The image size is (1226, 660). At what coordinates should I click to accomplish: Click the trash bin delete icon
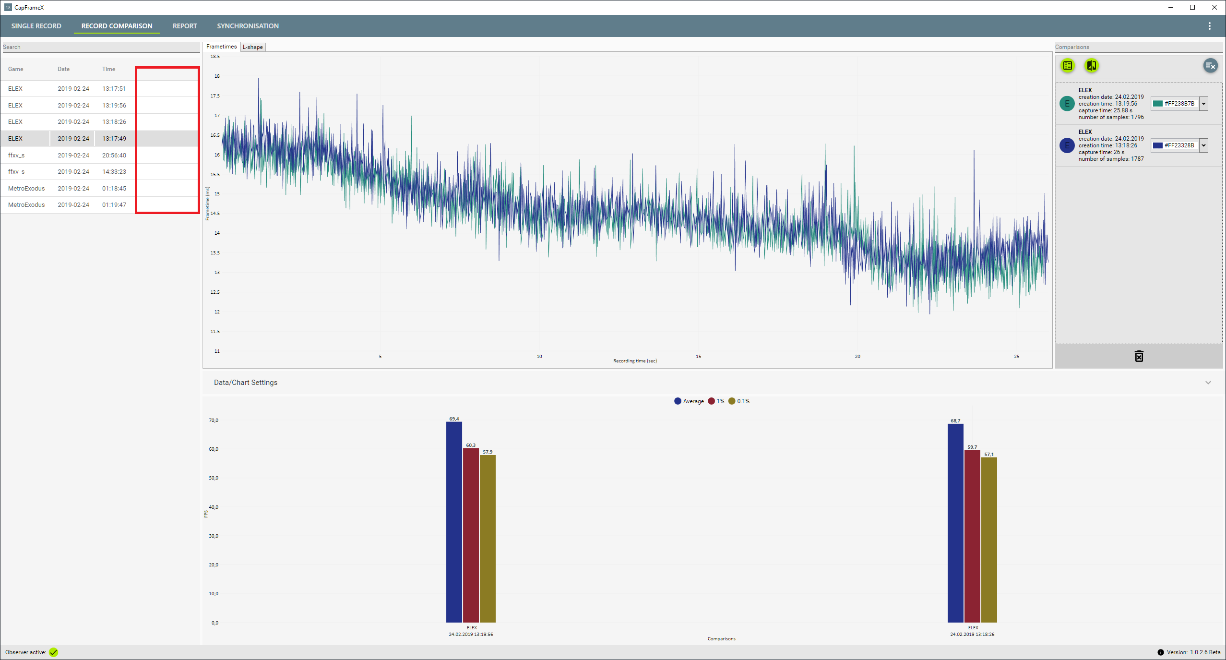click(1139, 356)
